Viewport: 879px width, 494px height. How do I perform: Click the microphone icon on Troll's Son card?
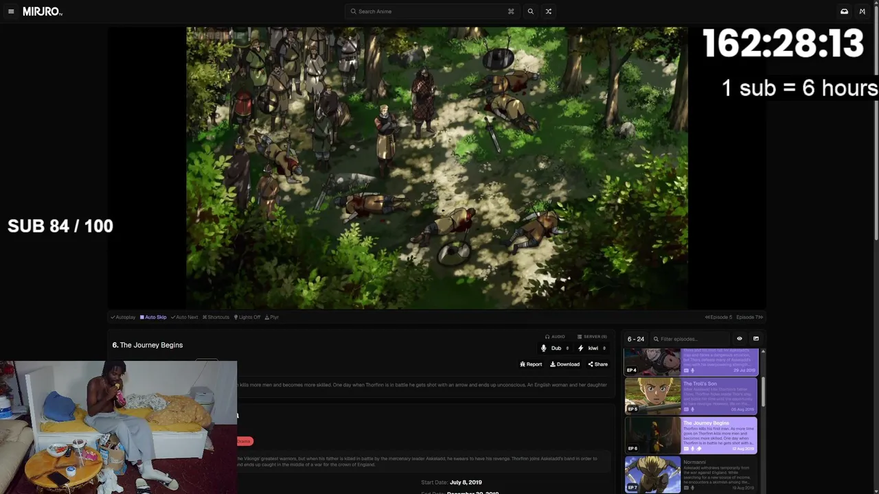[x=693, y=410]
